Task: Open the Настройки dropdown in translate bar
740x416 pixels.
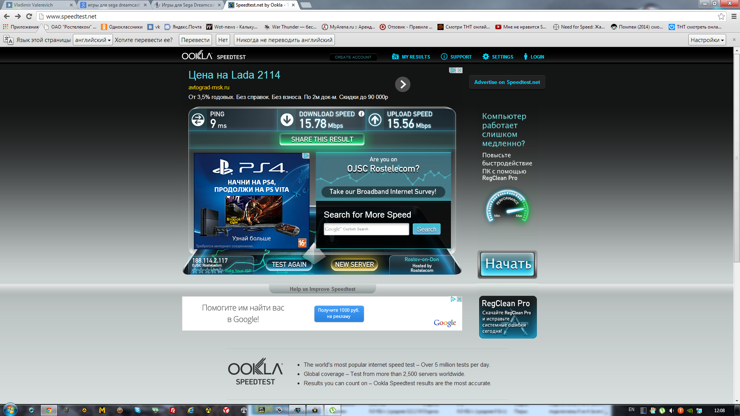Action: point(707,40)
